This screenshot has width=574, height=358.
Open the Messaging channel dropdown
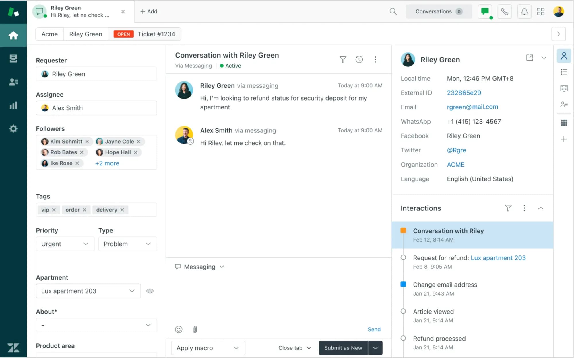pos(199,267)
